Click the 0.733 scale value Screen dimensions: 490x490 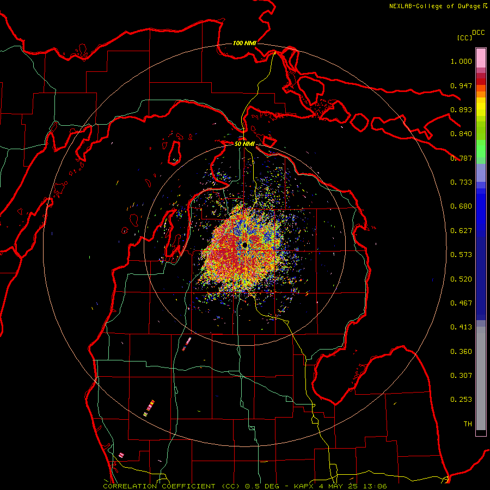click(461, 182)
